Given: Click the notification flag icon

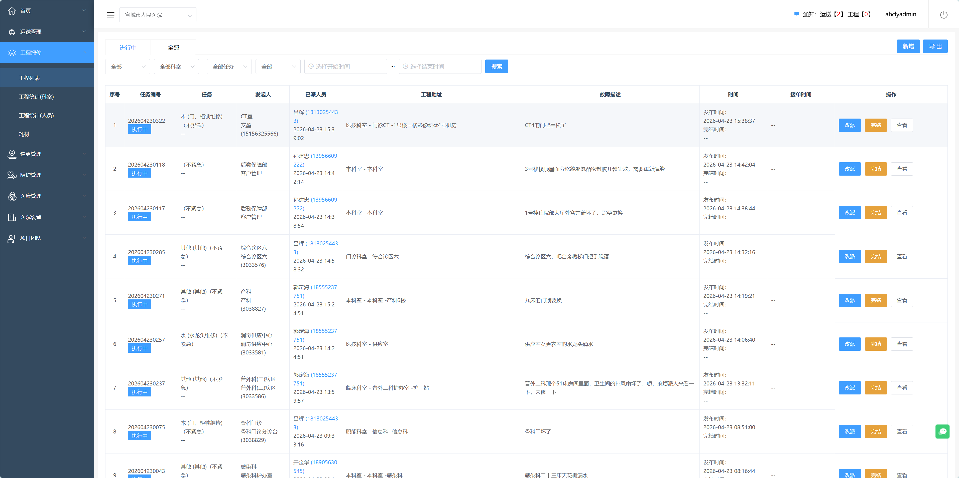Looking at the screenshot, I should [796, 14].
